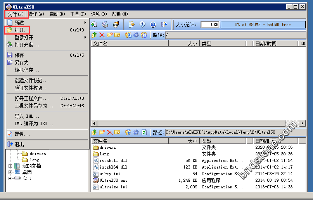Click the notepad with gear icon in main toolbar
Viewport: 313px width, 200px height.
point(131,24)
